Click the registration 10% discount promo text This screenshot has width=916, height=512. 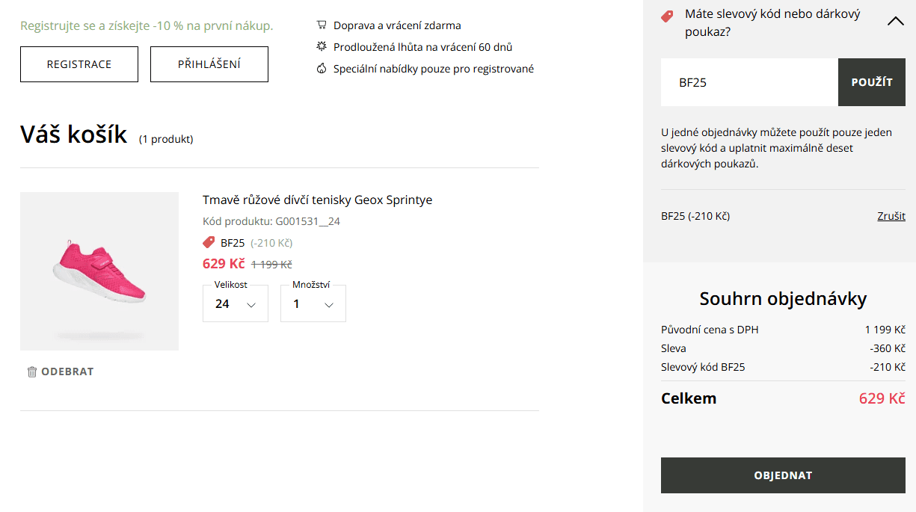pyautogui.click(x=147, y=26)
